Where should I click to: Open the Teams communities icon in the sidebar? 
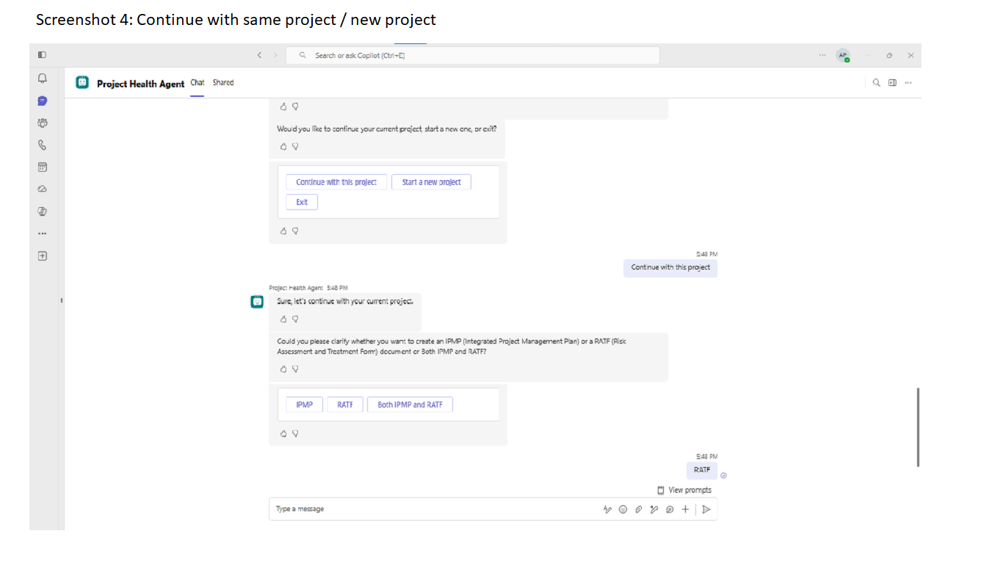[42, 123]
